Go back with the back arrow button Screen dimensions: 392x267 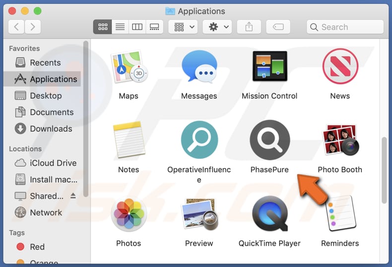tap(16, 27)
